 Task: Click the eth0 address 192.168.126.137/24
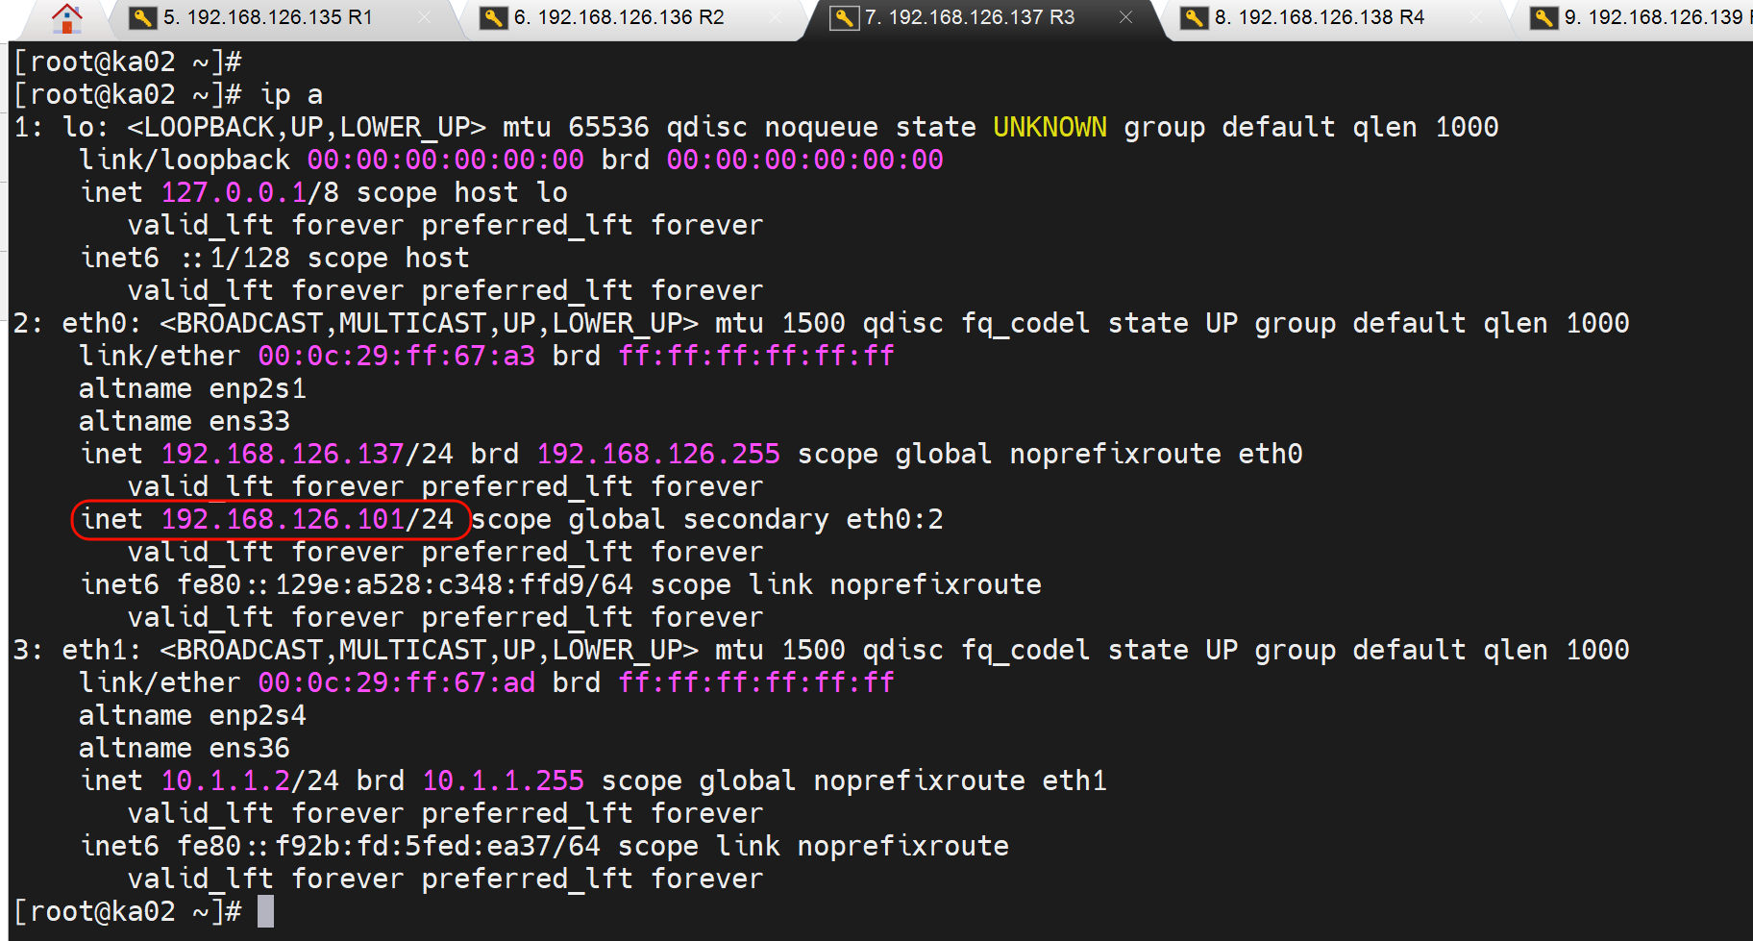click(306, 453)
